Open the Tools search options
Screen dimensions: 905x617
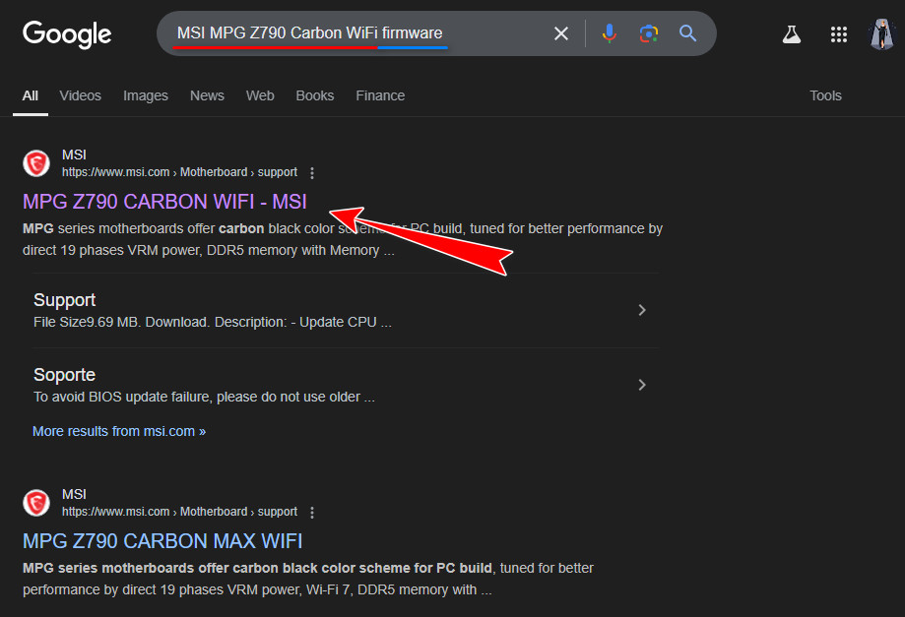coord(825,95)
